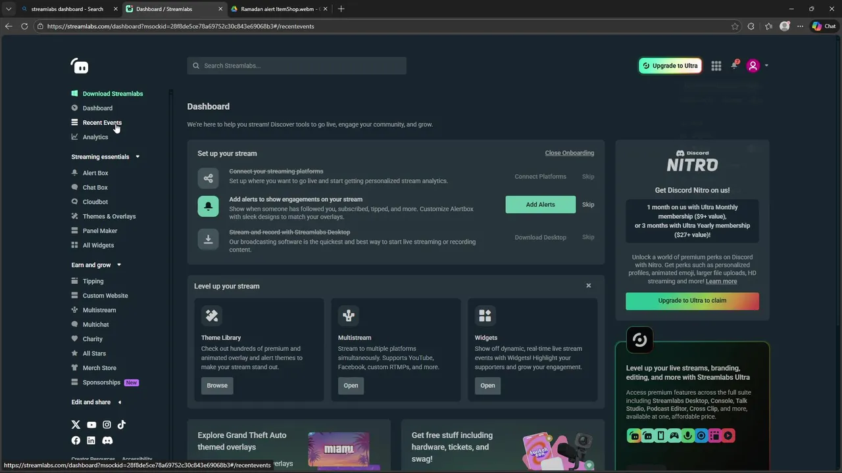This screenshot has width=842, height=473.
Task: Open the Copilot Chat button
Action: tap(824, 26)
